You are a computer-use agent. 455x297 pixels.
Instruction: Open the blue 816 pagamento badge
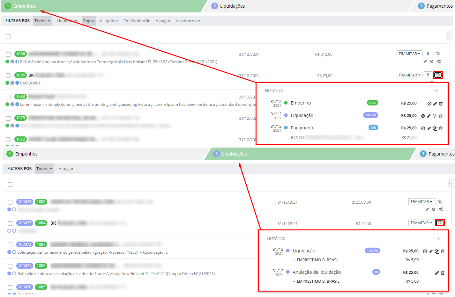373,127
